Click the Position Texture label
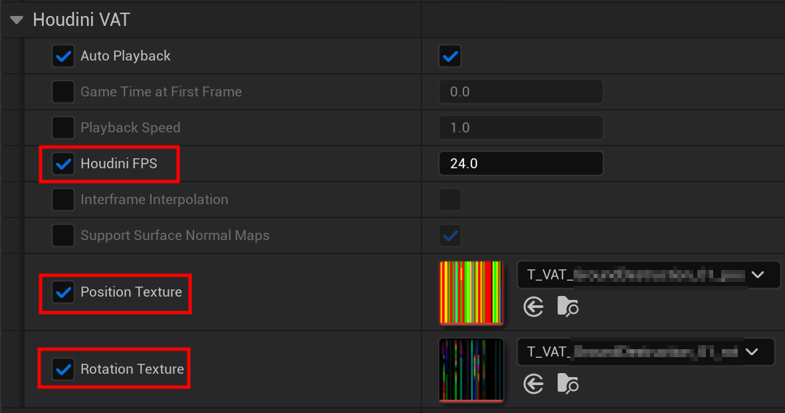The width and height of the screenshot is (785, 413). pyautogui.click(x=131, y=292)
